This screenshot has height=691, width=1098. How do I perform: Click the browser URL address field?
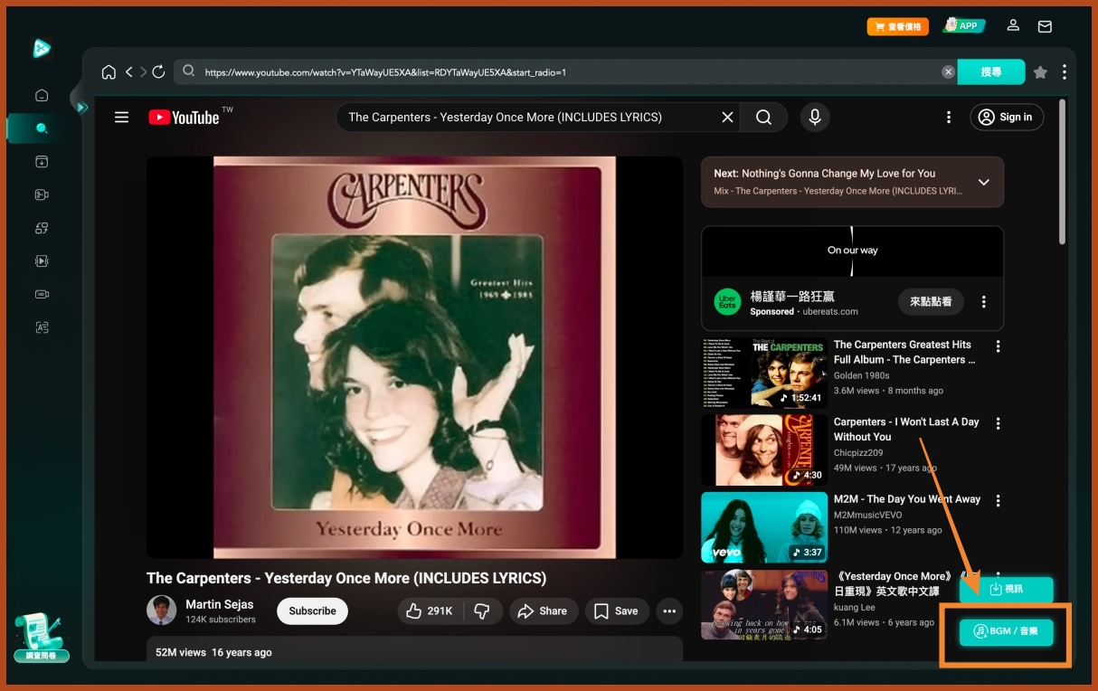click(570, 72)
